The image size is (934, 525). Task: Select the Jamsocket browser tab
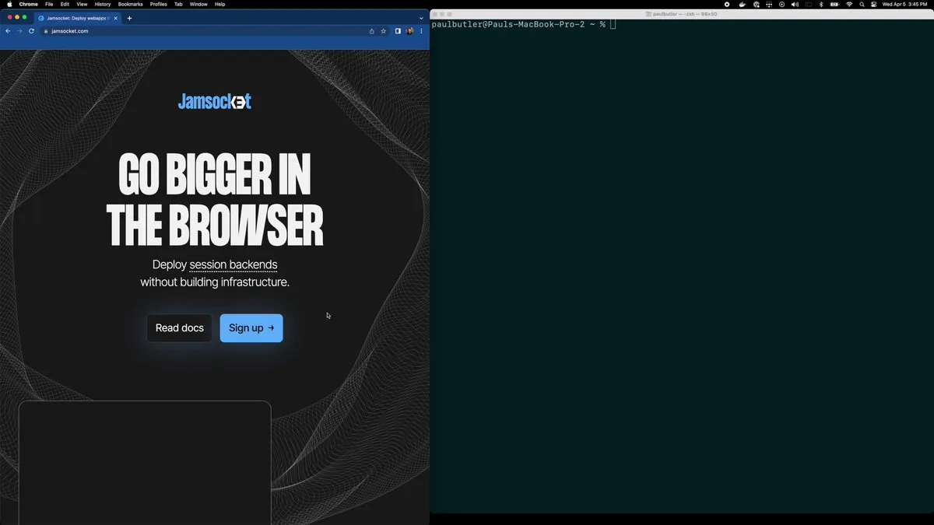76,18
